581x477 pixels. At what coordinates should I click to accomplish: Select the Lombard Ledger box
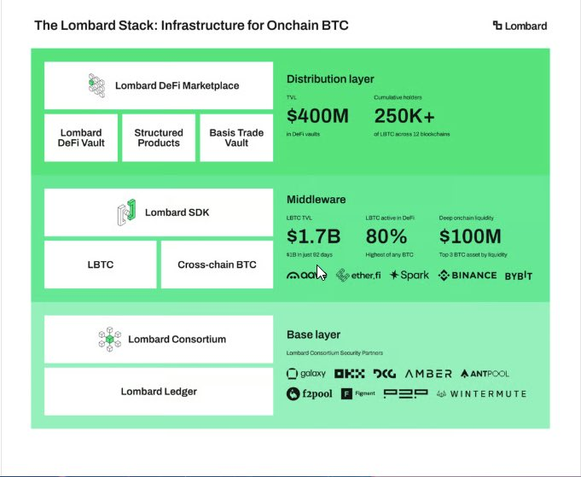(x=159, y=392)
